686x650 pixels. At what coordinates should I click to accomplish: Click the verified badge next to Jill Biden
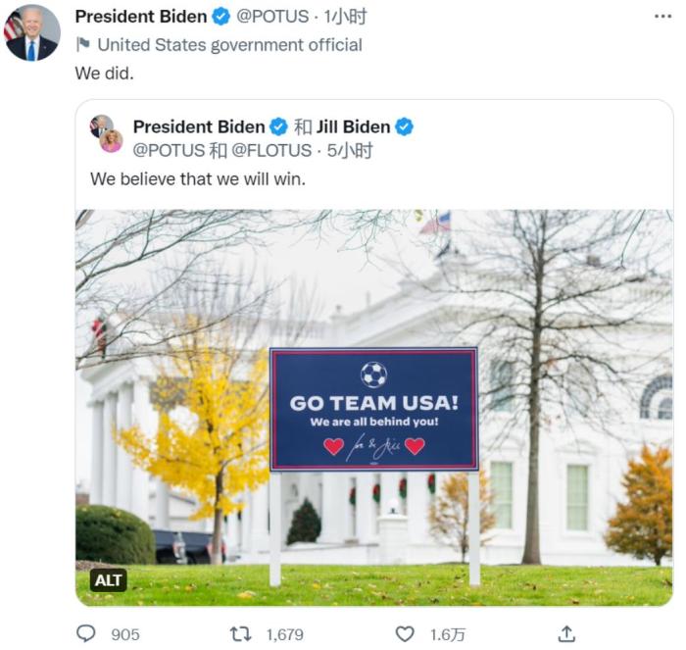(404, 126)
